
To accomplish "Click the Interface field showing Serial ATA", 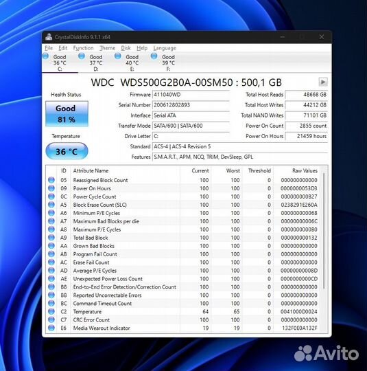I will pyautogui.click(x=191, y=115).
